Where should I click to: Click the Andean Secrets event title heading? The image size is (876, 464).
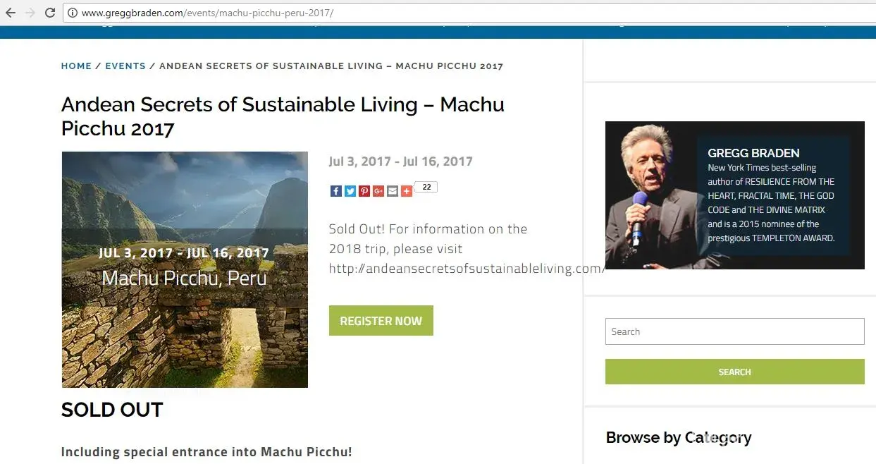pos(283,116)
